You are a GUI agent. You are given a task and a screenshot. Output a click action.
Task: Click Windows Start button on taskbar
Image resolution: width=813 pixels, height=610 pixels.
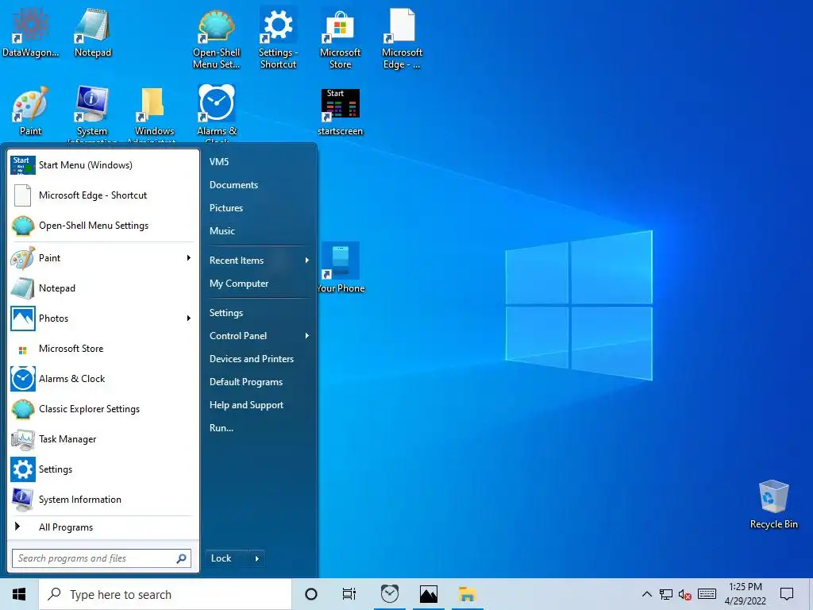pyautogui.click(x=19, y=594)
